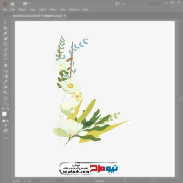Screen dimensions: 183x183
Task: Open Edit Toolbar three dots
Action: 5,138
